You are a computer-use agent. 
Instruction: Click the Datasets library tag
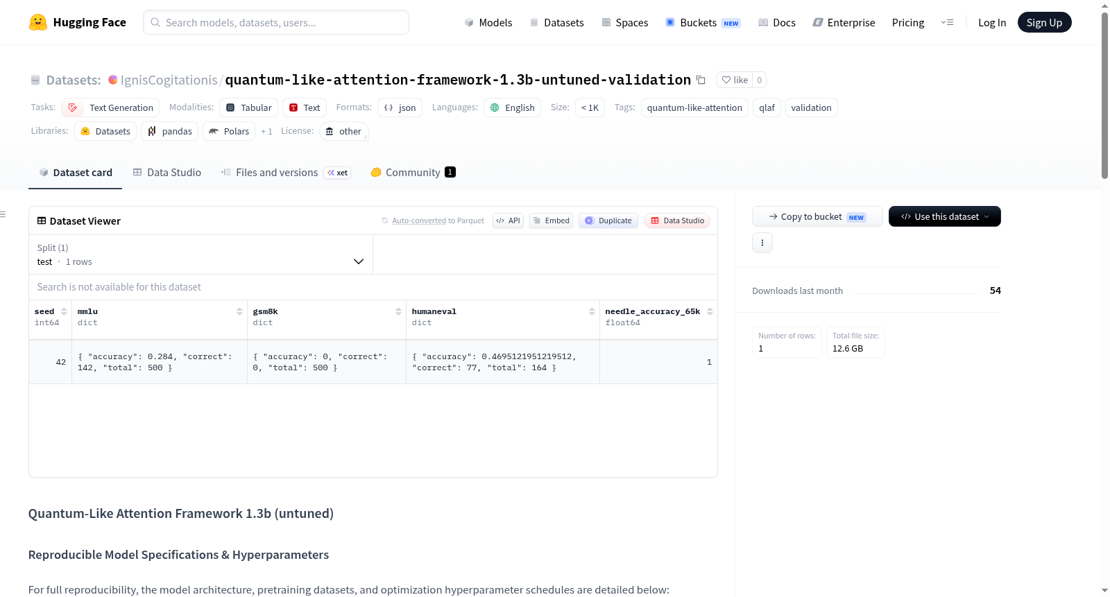105,131
